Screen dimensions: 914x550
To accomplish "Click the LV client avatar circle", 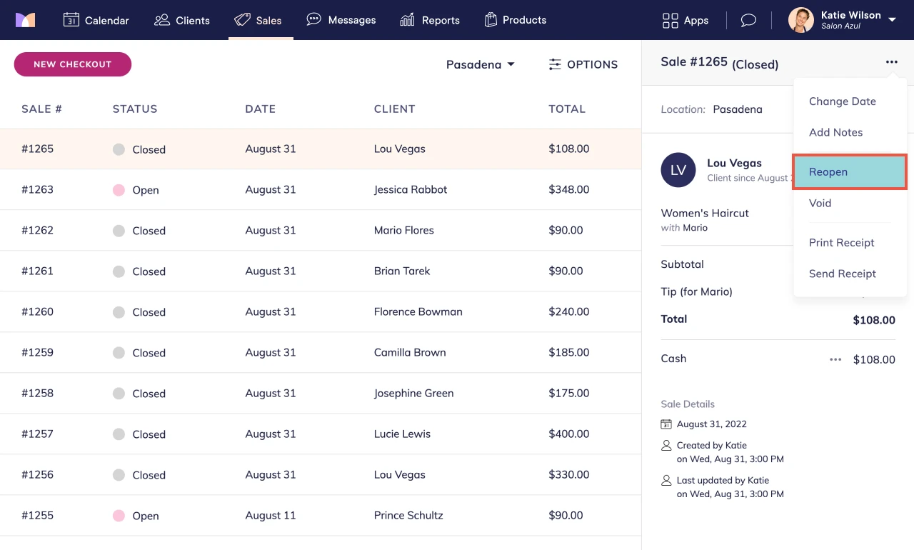I will coord(678,170).
